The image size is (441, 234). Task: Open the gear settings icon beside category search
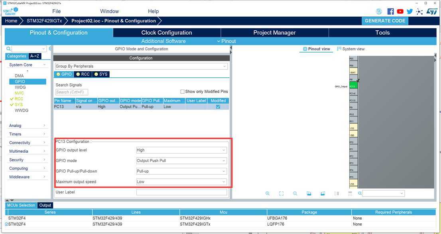(x=50, y=49)
